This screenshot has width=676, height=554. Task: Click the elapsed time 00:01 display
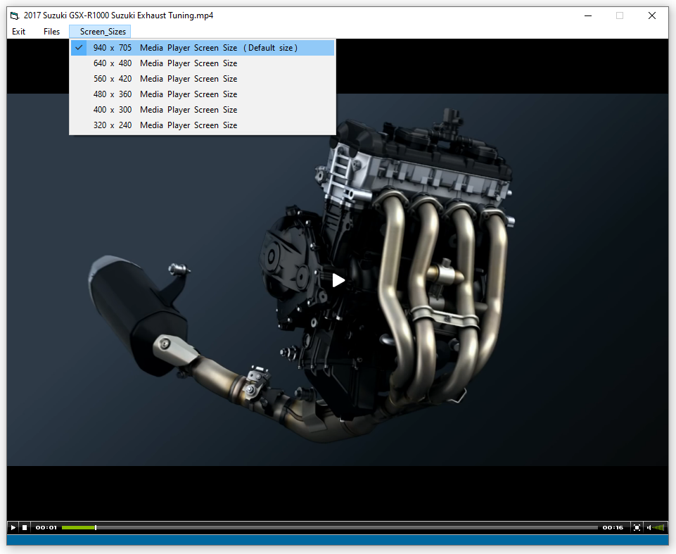pos(46,527)
